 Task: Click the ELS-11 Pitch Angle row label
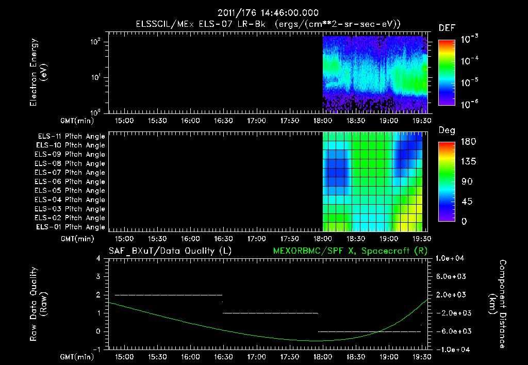click(x=71, y=137)
